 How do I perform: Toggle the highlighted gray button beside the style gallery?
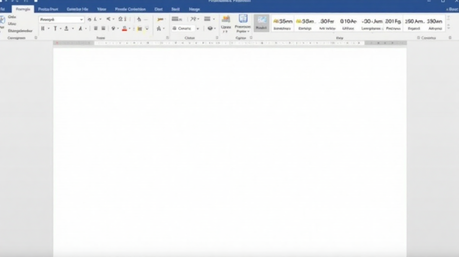point(262,23)
